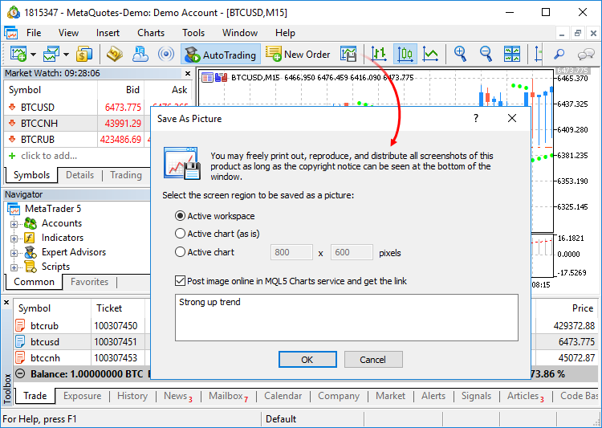Open the Charts menu
The image size is (602, 428).
[x=151, y=33]
